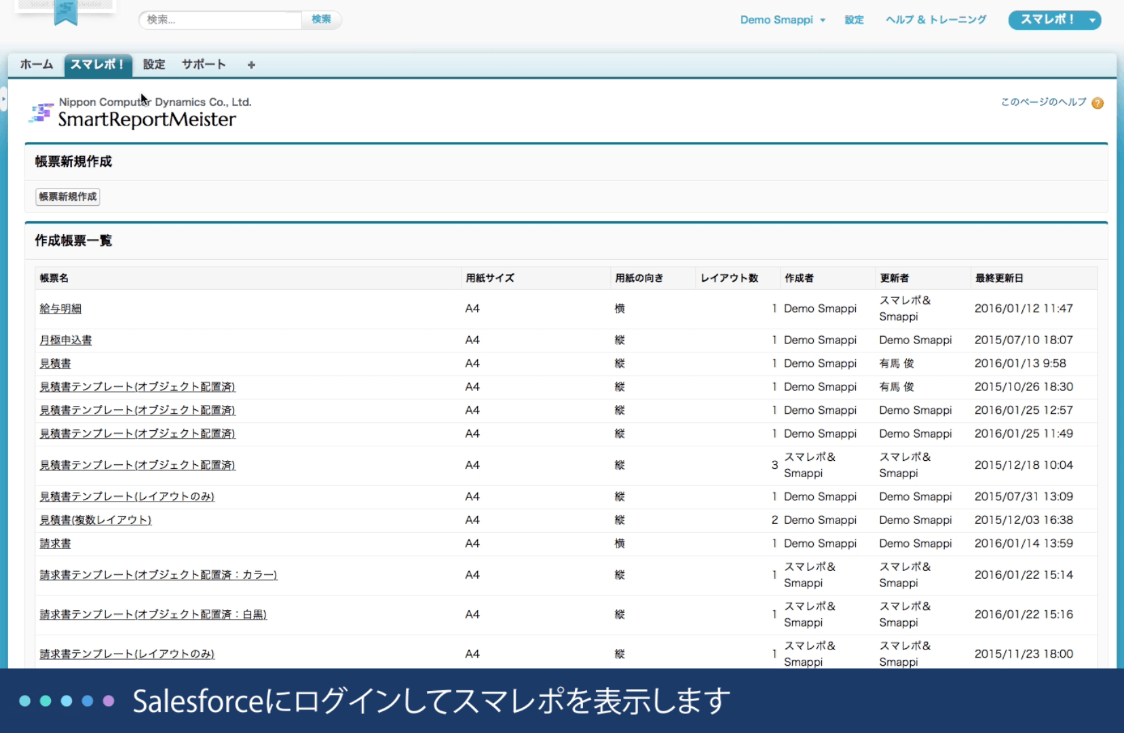
Task: Click Demo Smappi creator in 給与明細 row
Action: point(820,309)
